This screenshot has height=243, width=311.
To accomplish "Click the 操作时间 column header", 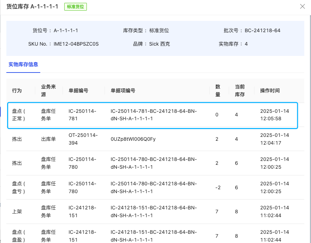I will pos(270,91).
